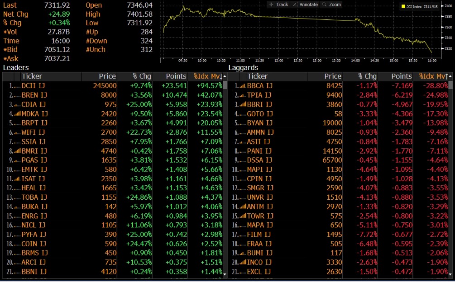Click the Leaders table scrollbar thumb
Image resolution: width=455 pixels, height=282 pixels.
[x=225, y=85]
